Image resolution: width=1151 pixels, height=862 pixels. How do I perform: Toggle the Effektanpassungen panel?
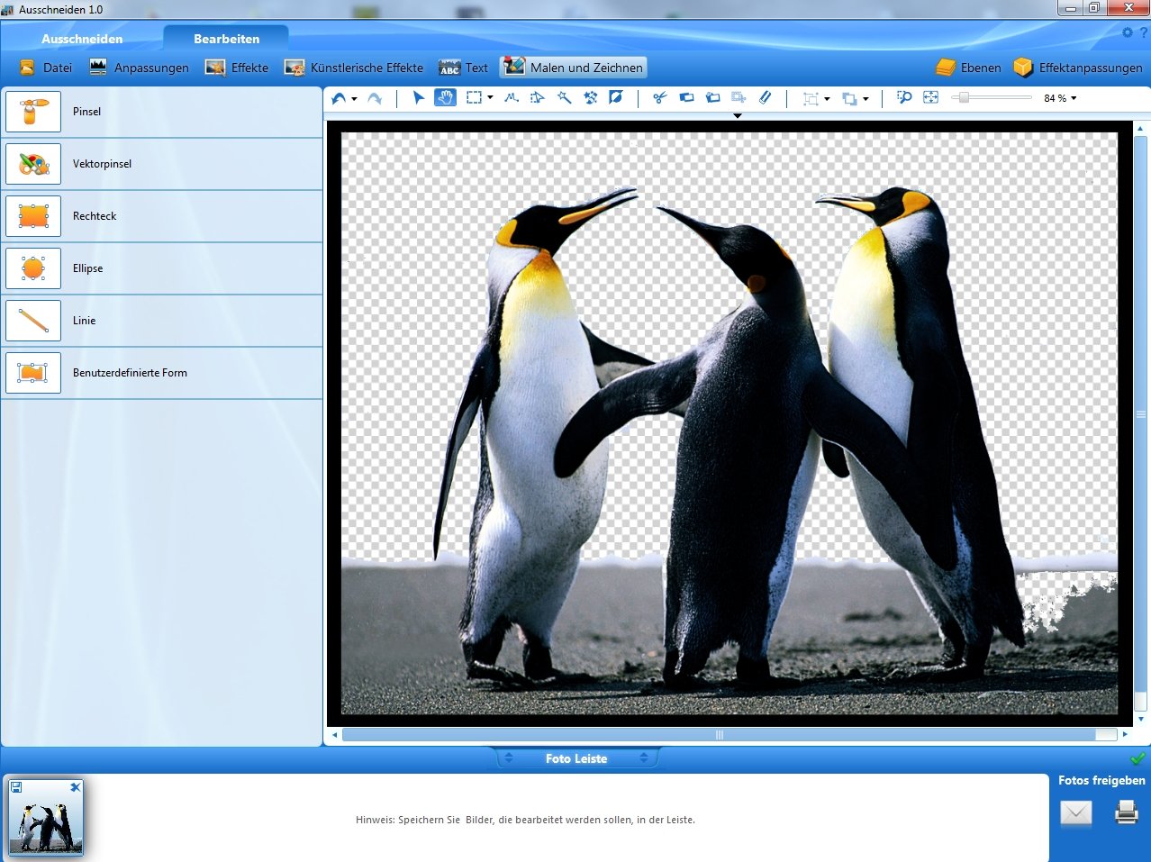(x=1077, y=68)
